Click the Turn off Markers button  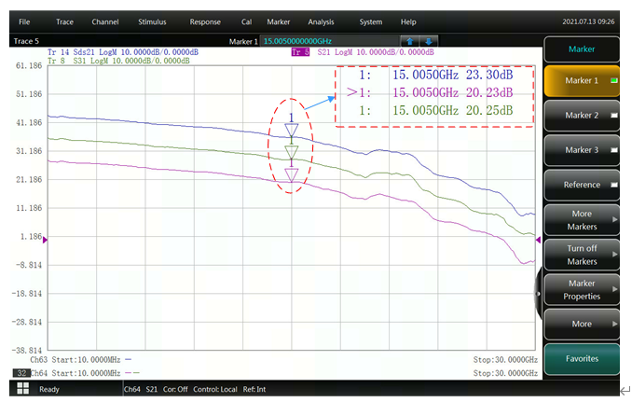[582, 254]
